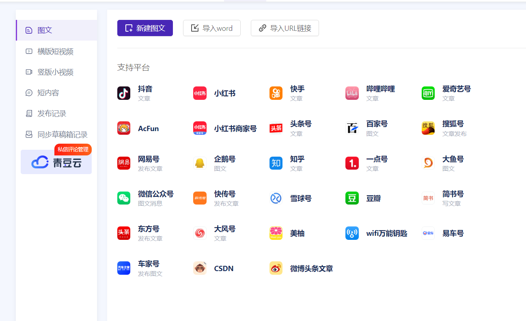Open the 横版短视频 sidebar section
The image size is (526, 321).
(x=56, y=52)
